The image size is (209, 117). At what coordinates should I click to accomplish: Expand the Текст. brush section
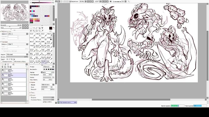coord(30,93)
